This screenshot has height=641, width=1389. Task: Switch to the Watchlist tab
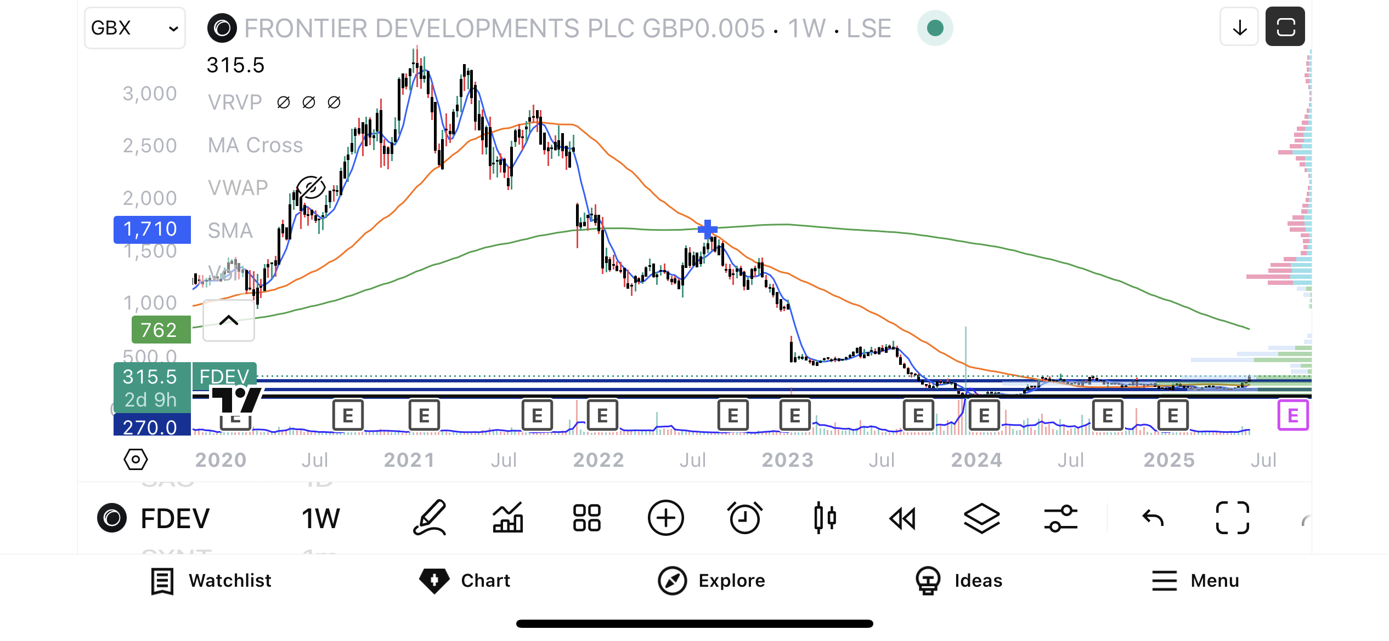coord(211,581)
